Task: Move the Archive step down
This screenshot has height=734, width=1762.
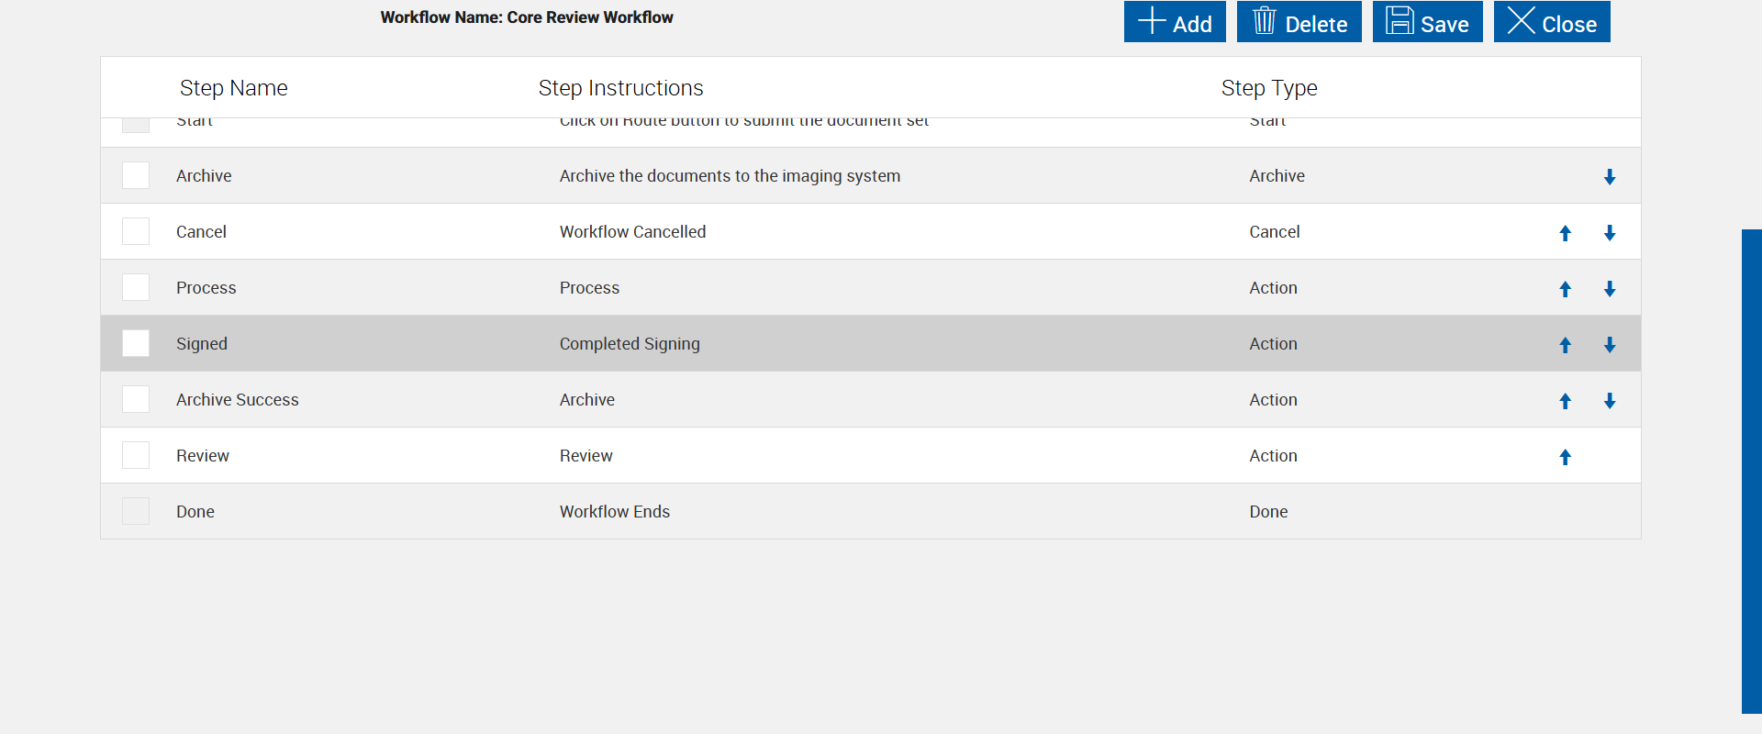Action: point(1610,177)
